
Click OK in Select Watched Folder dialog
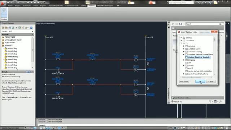click(200, 82)
